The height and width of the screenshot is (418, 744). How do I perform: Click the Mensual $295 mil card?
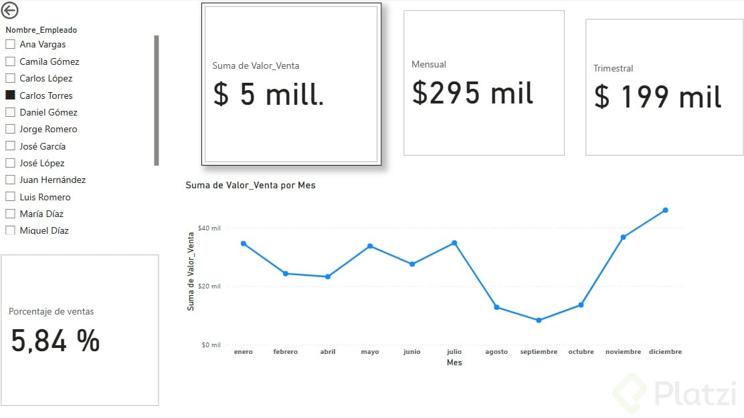pos(484,83)
